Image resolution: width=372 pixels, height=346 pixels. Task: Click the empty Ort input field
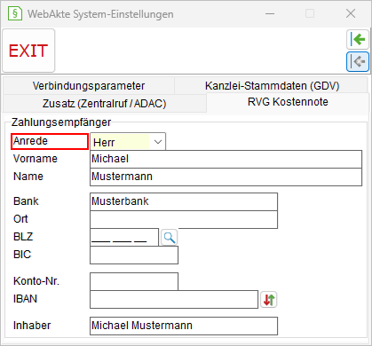(184, 219)
